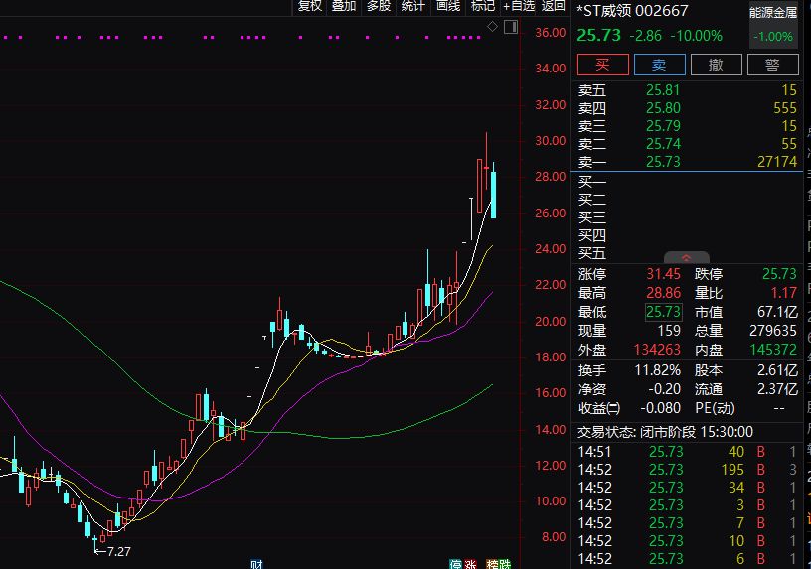
Task: Click the 7.27 low price label
Action: (x=119, y=552)
